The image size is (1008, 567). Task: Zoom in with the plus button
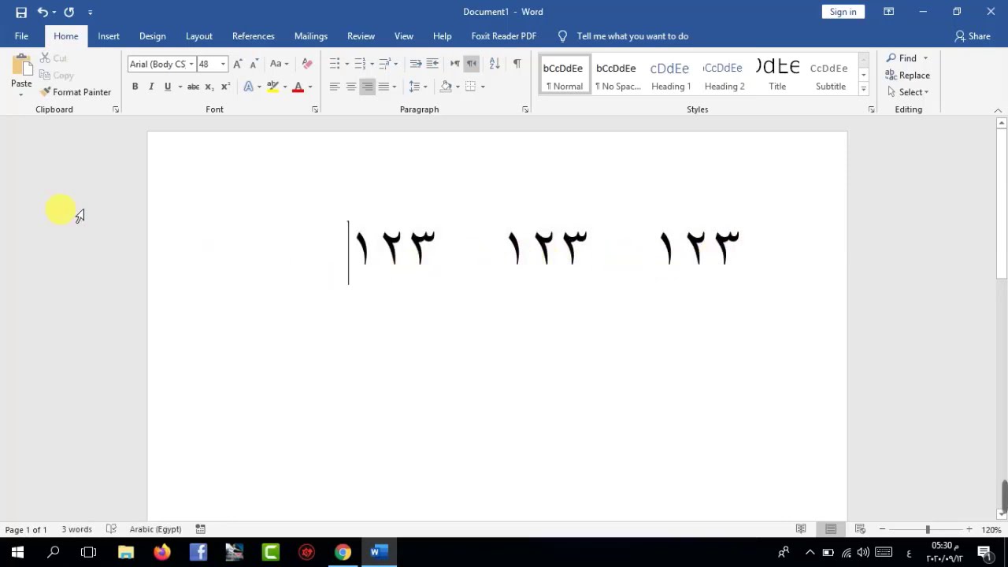click(x=969, y=529)
